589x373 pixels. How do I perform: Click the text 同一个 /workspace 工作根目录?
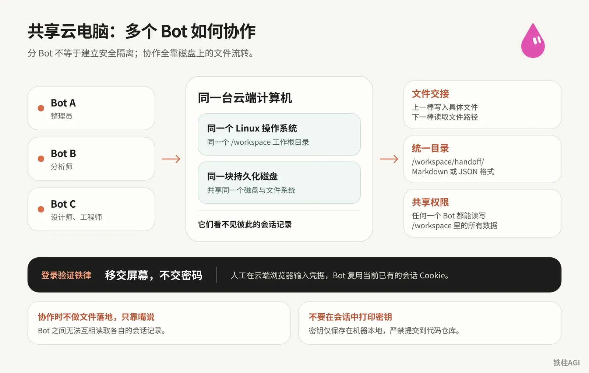coord(258,142)
